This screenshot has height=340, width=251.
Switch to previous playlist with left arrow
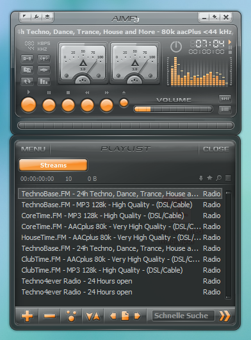tap(113, 316)
